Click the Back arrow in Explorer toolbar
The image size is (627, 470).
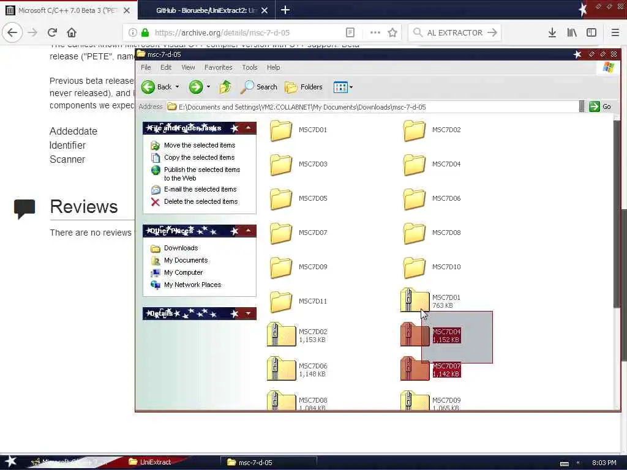[148, 87]
